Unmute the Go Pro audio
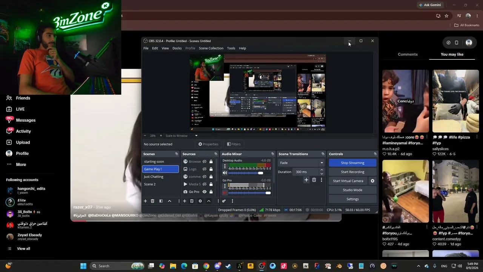Viewport: 483px width, 272px height. point(225,193)
